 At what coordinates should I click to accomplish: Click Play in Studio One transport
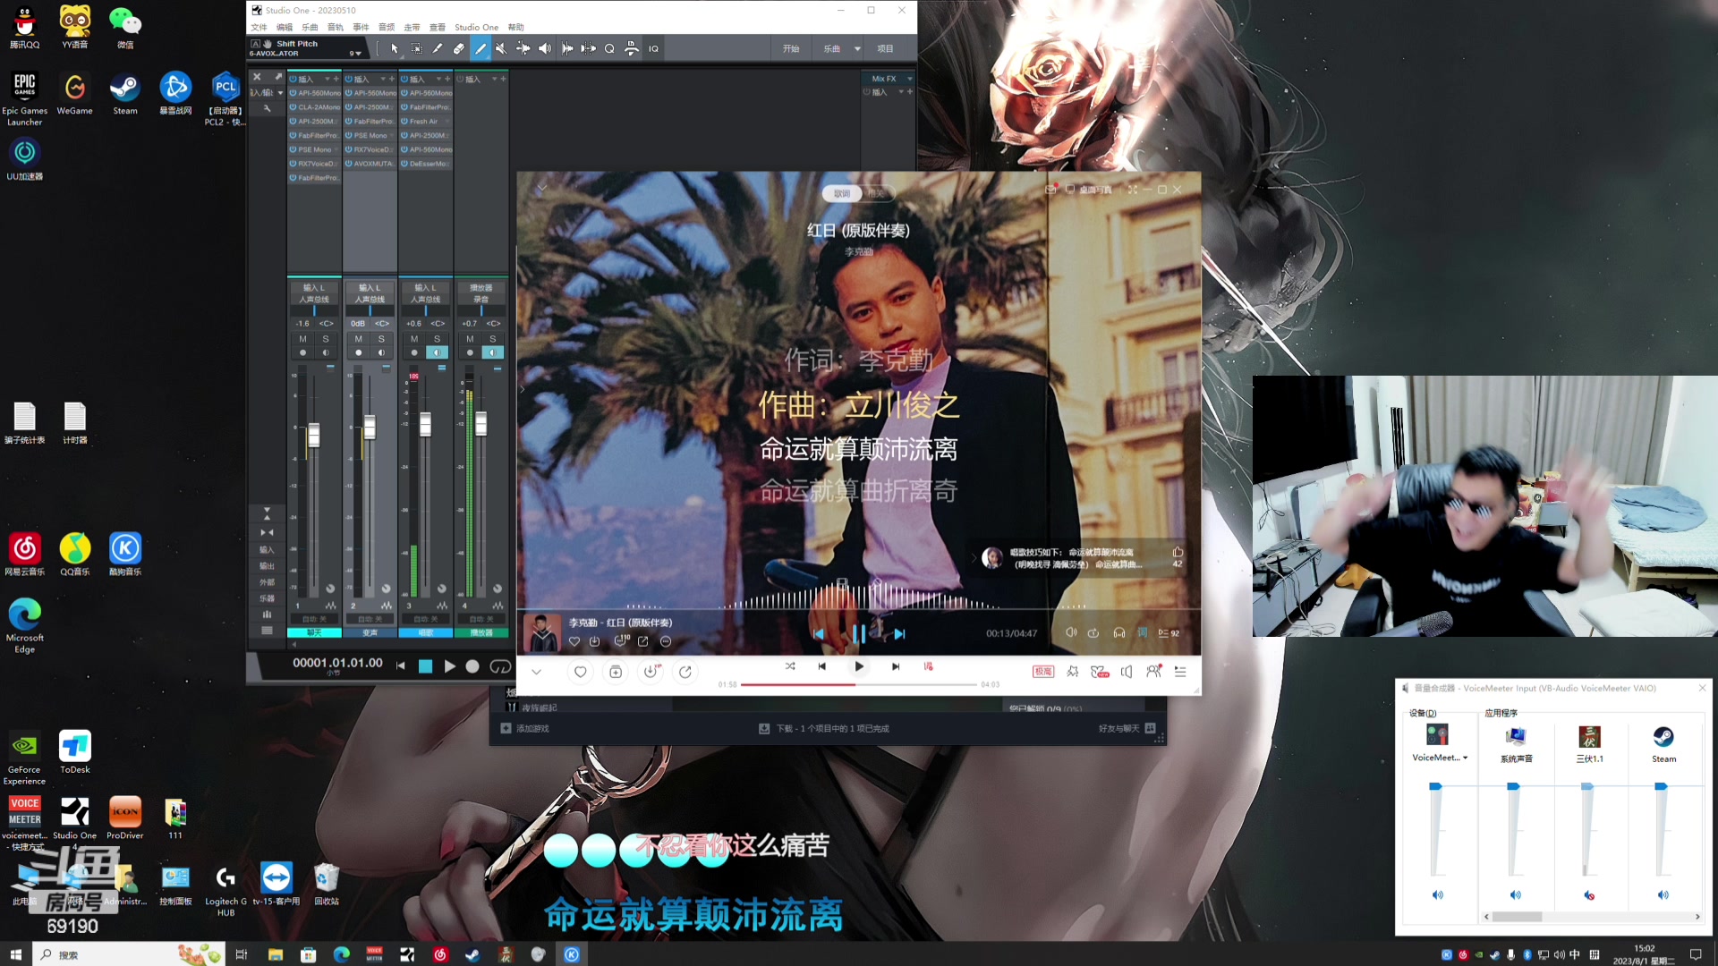pyautogui.click(x=449, y=665)
